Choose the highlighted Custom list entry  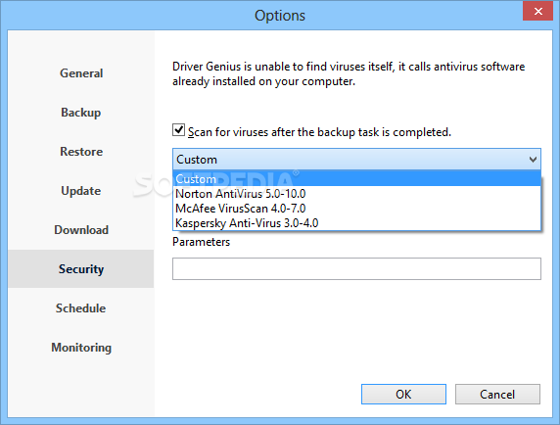tap(356, 179)
